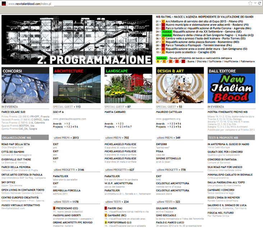Click D badge beside PRESENZANO (CE)
Viewport: 263px width, 232px height.
coord(54,208)
